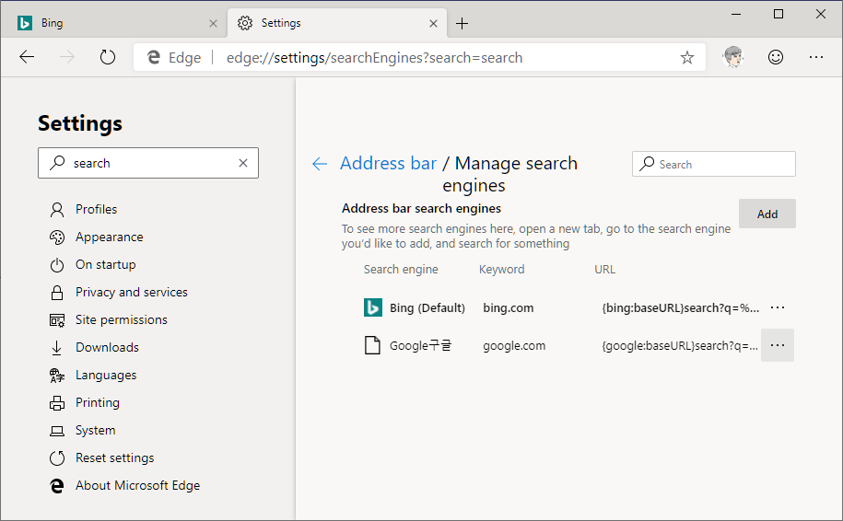
Task: Follow the Address bar breadcrumb link
Action: [x=388, y=163]
